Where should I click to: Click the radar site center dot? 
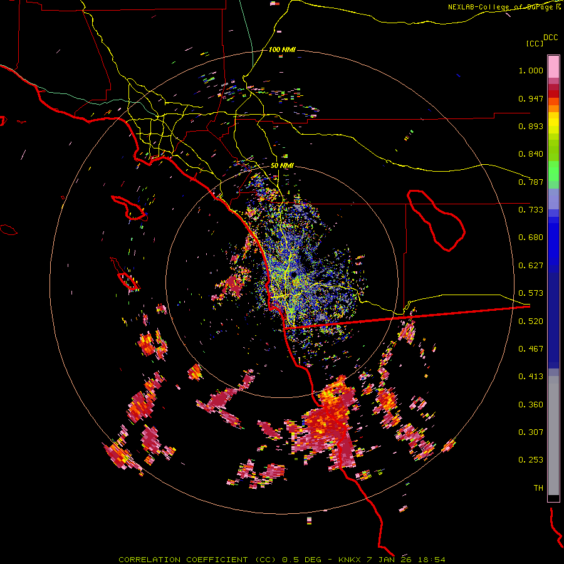(294, 274)
